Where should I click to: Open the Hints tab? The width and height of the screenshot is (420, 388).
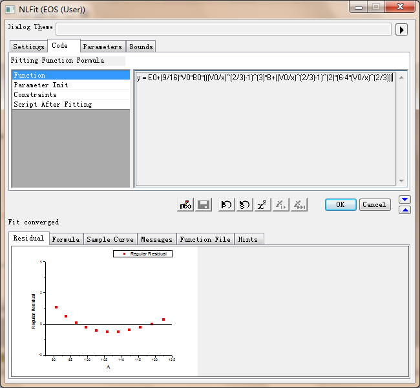tap(248, 239)
